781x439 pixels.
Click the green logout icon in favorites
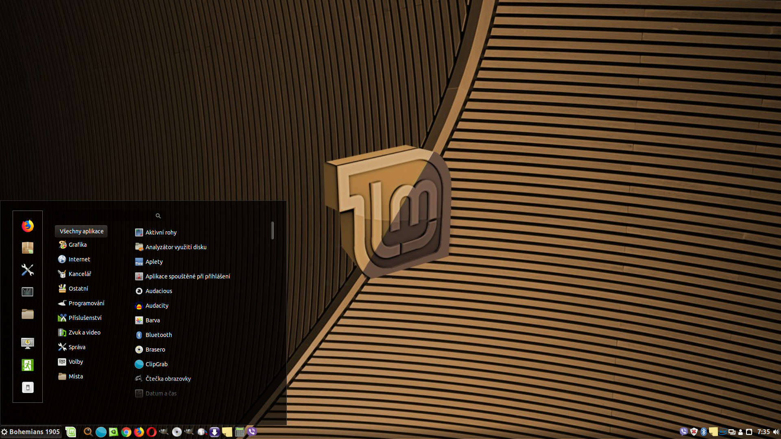[28, 365]
